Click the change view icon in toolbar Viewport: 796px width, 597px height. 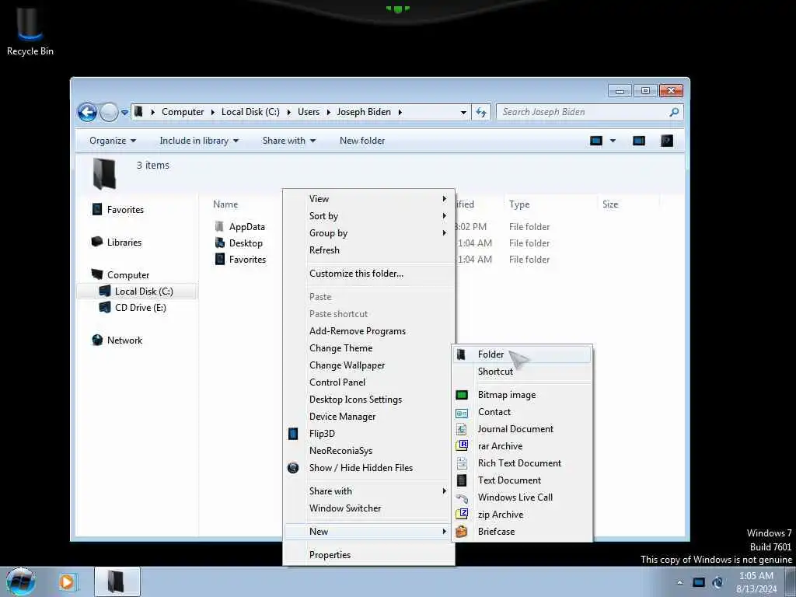point(596,141)
